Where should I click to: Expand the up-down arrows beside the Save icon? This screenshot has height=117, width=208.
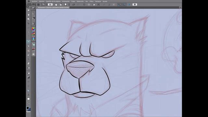[69, 5]
